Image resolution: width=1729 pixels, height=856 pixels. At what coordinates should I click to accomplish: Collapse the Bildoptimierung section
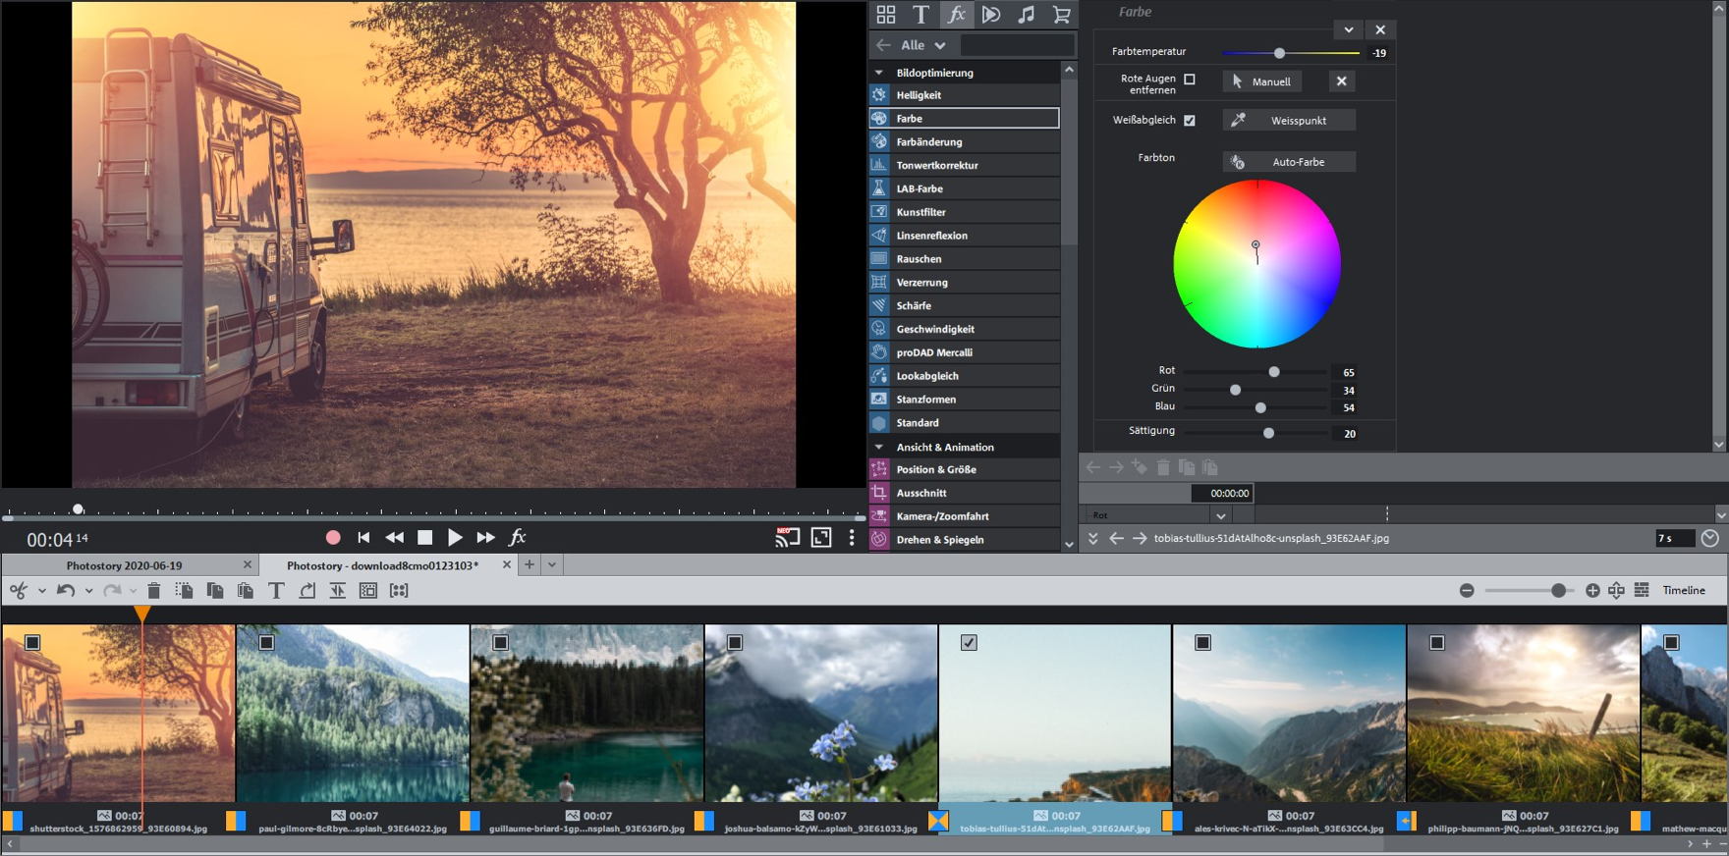point(879,73)
